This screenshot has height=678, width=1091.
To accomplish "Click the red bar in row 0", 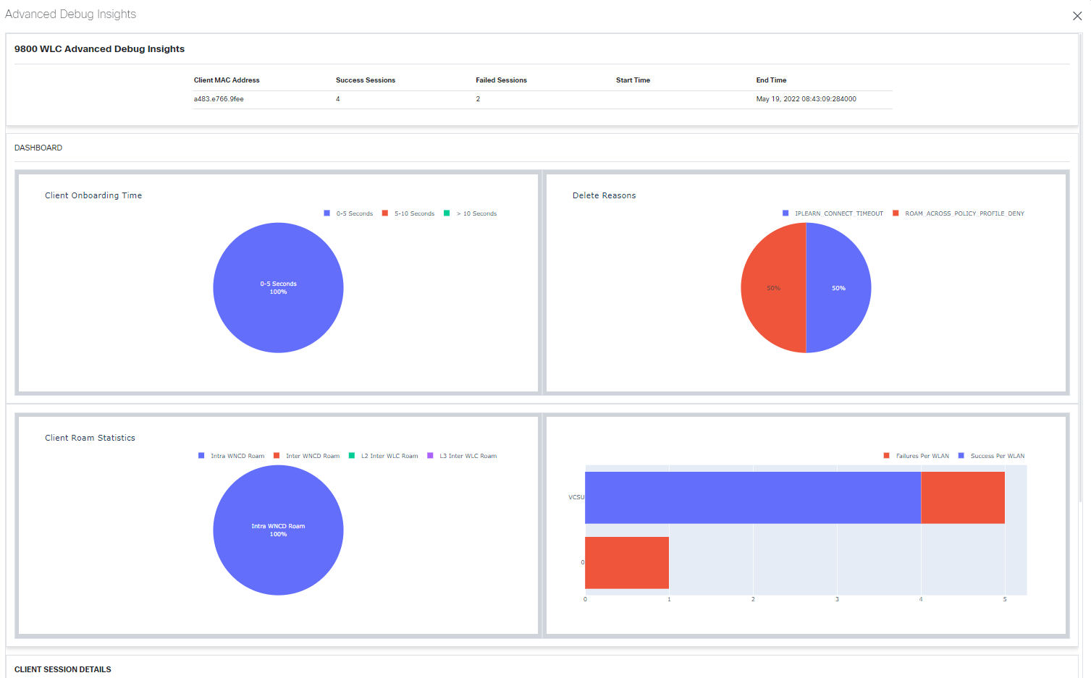I will click(x=627, y=562).
